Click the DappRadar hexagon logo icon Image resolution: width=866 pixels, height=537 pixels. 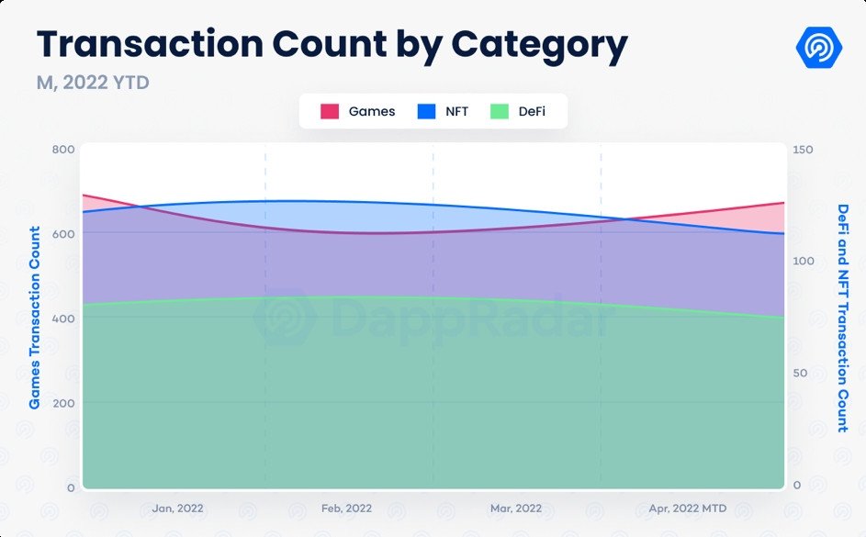(819, 48)
